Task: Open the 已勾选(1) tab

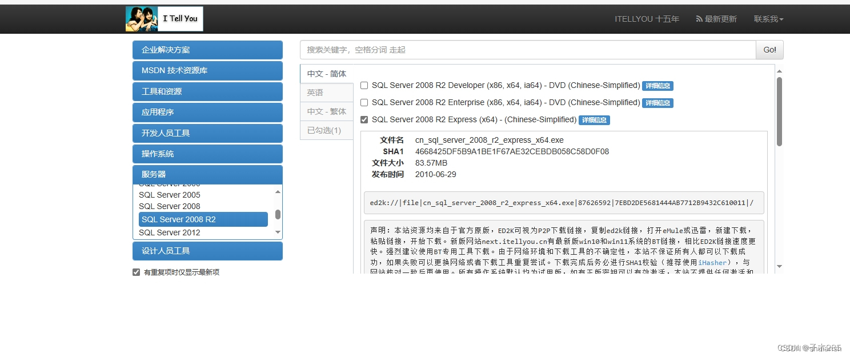Action: [326, 130]
